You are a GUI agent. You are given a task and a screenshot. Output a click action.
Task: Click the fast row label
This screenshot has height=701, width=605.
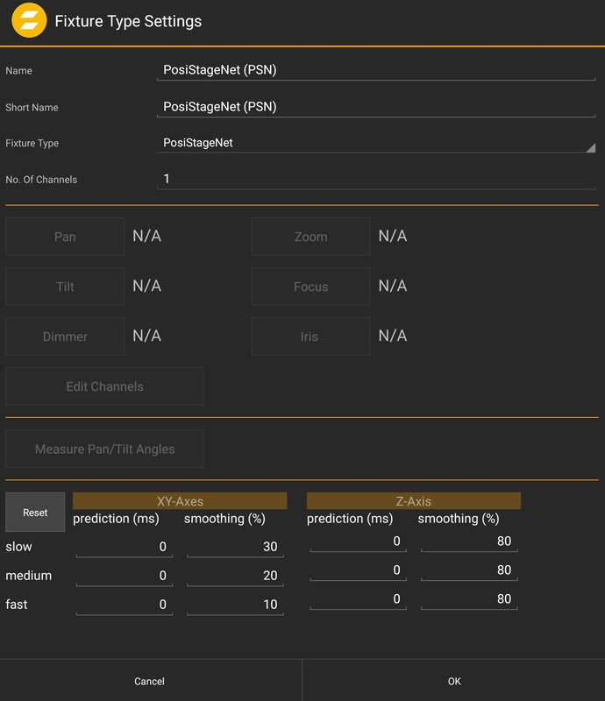pyautogui.click(x=17, y=605)
